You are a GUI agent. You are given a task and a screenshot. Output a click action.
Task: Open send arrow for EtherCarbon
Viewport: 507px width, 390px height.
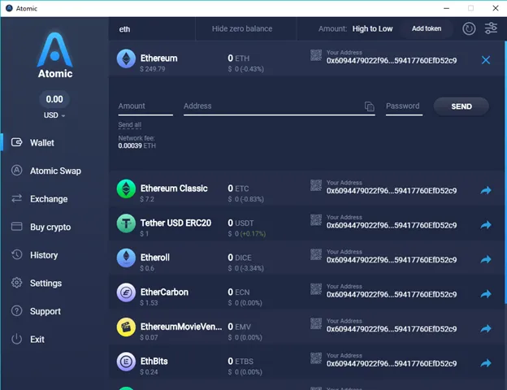[x=486, y=294]
